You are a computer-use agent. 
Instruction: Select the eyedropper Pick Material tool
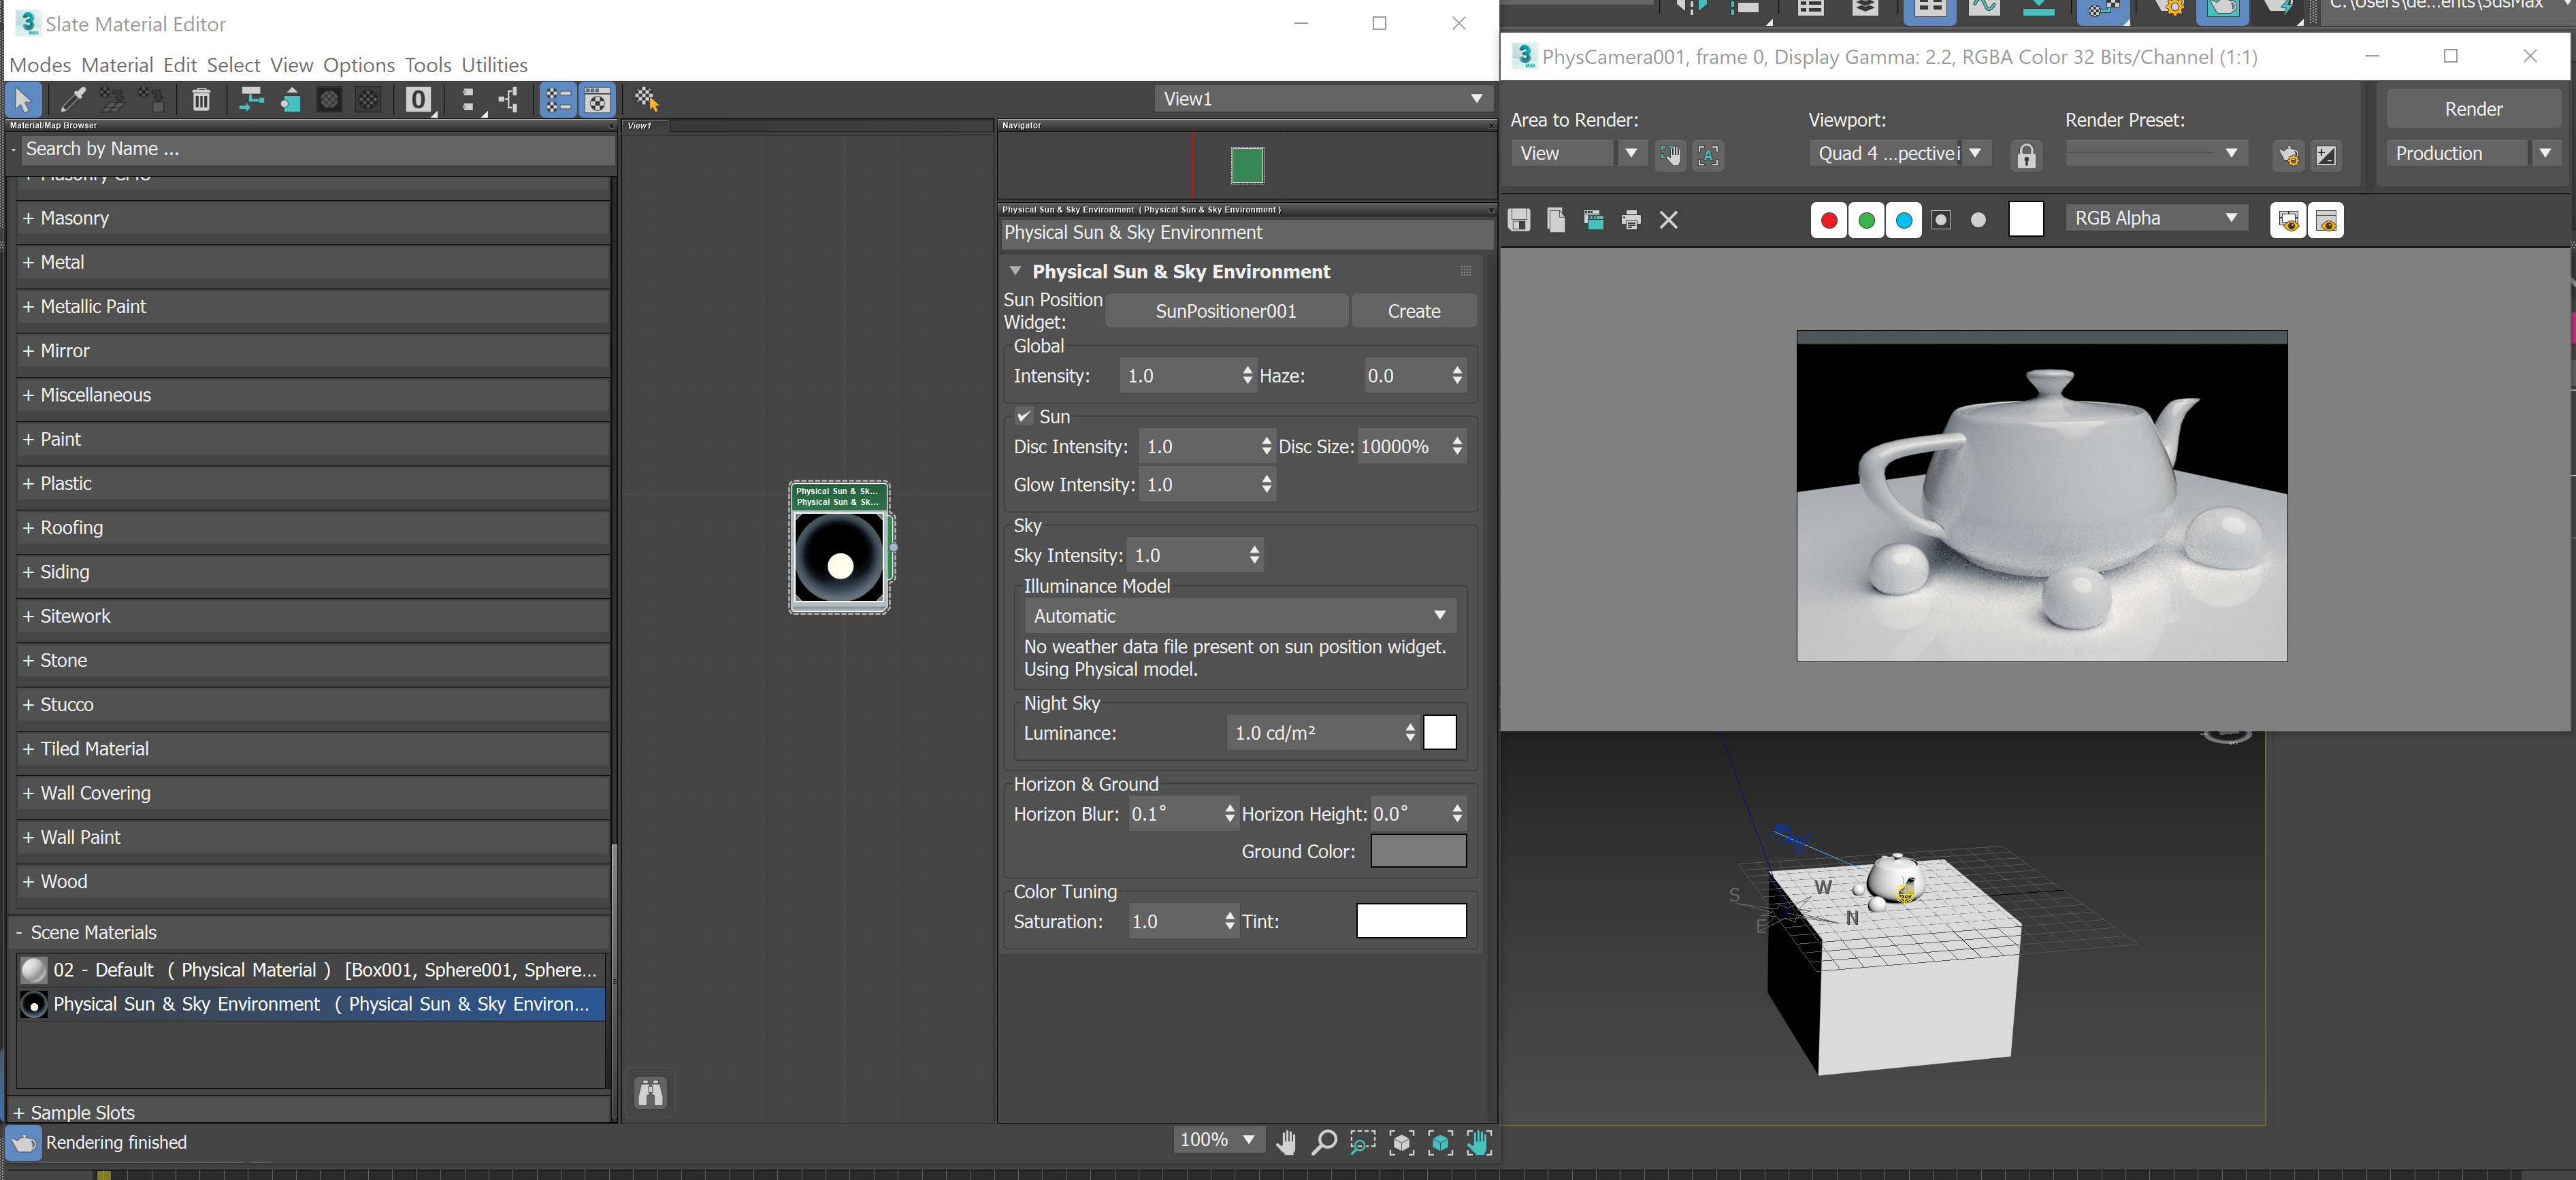(x=73, y=99)
